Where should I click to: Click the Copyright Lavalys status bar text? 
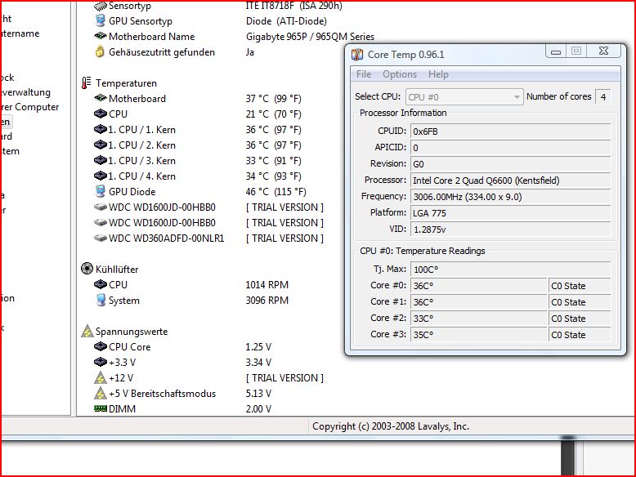(x=391, y=426)
